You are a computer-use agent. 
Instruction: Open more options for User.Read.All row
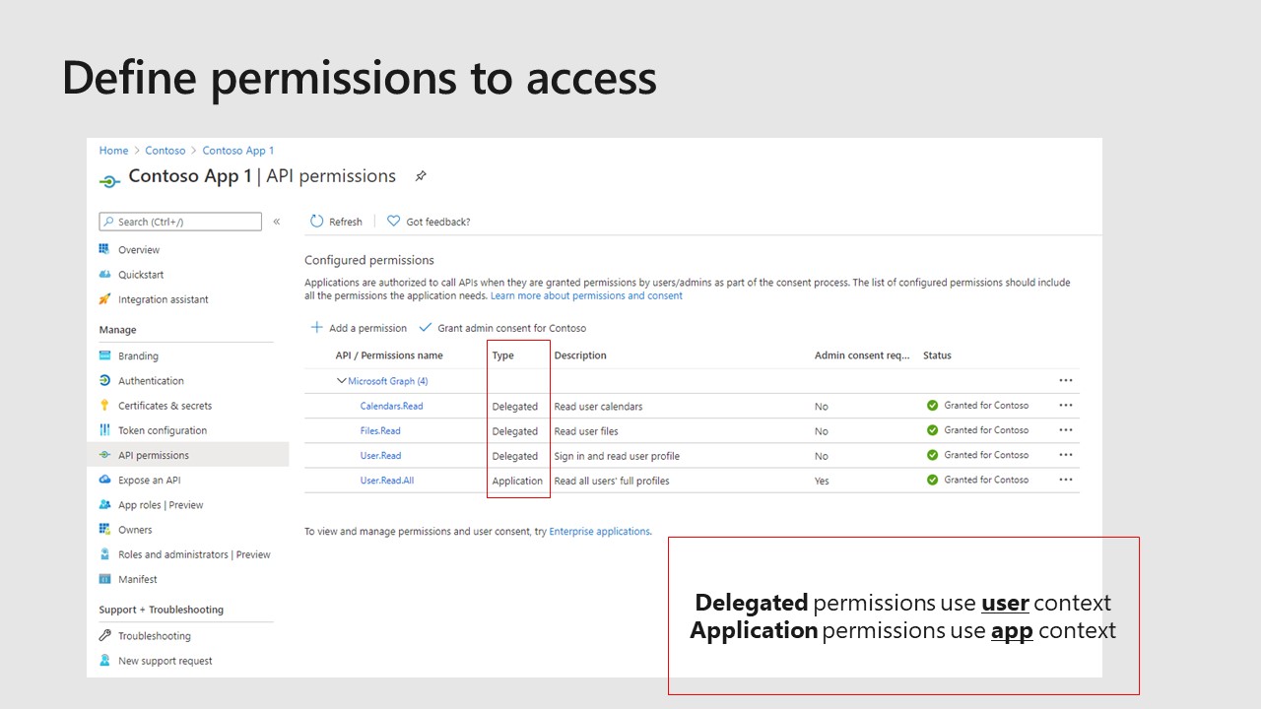pos(1065,480)
